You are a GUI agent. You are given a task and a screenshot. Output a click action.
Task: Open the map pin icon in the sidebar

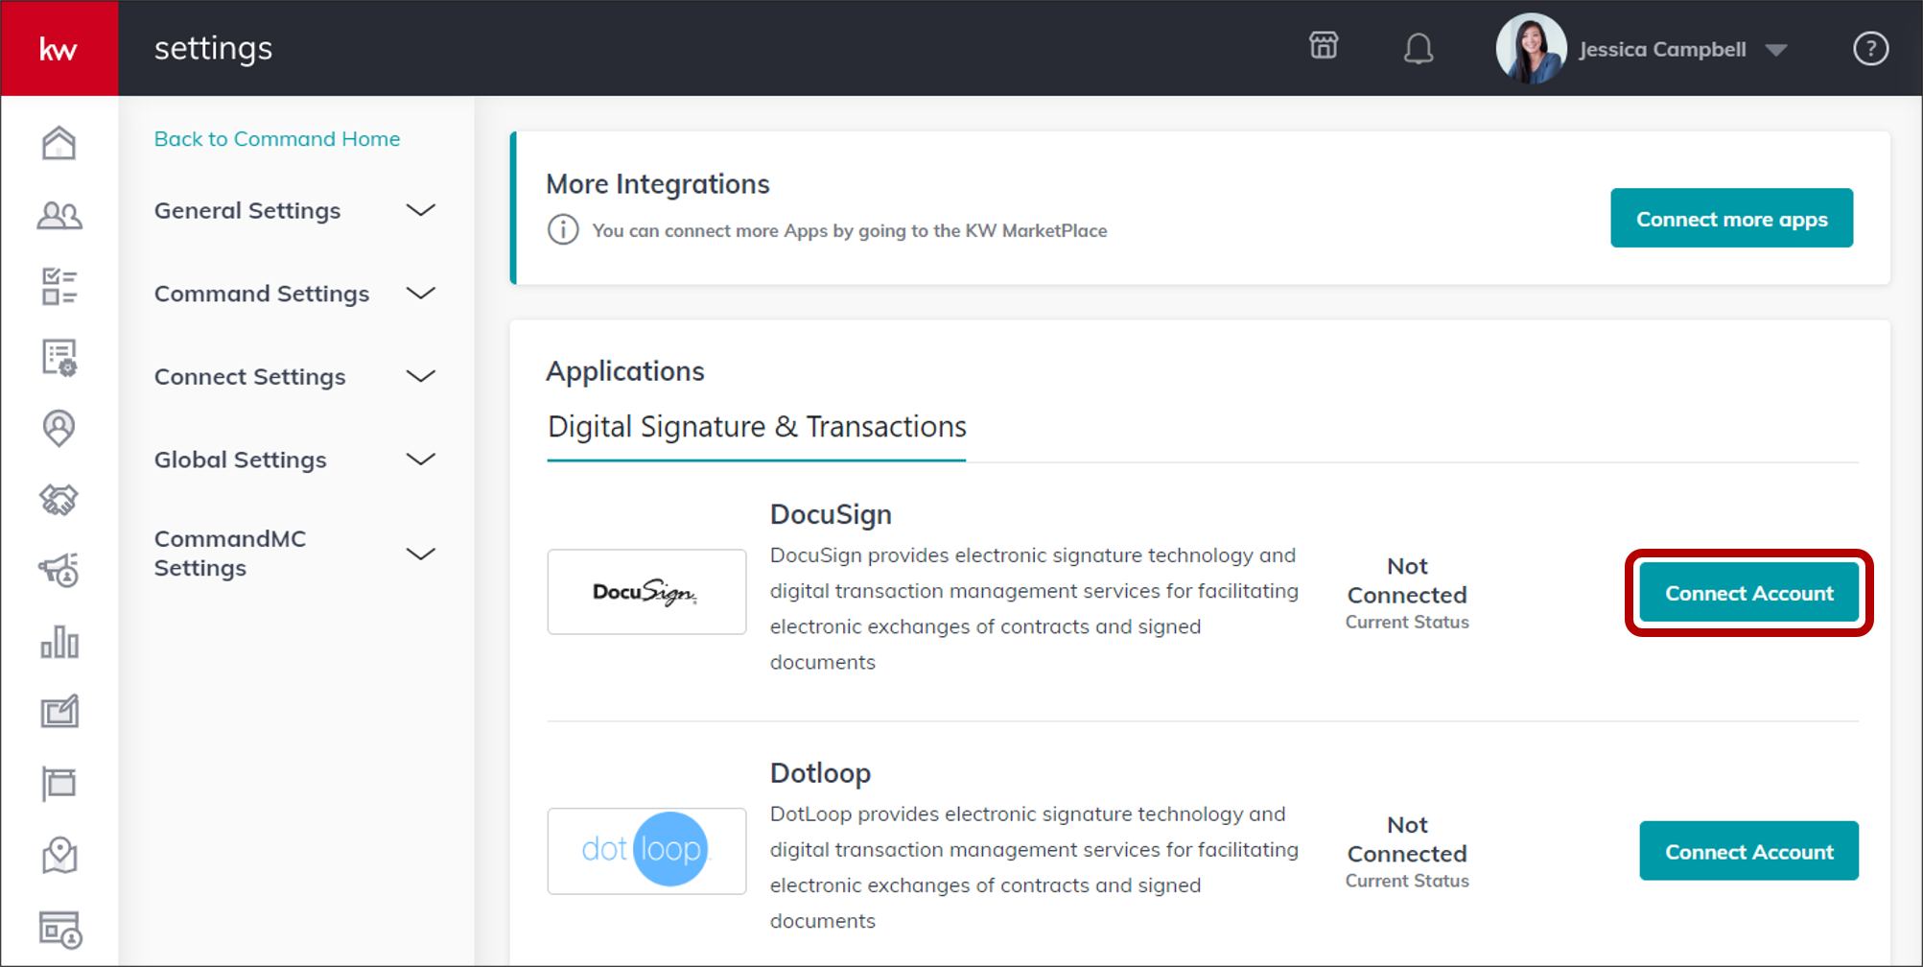[59, 855]
